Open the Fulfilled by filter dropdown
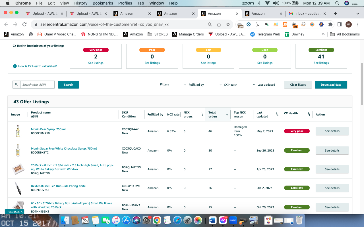Screen dimensions: 364x227 [194, 85]
